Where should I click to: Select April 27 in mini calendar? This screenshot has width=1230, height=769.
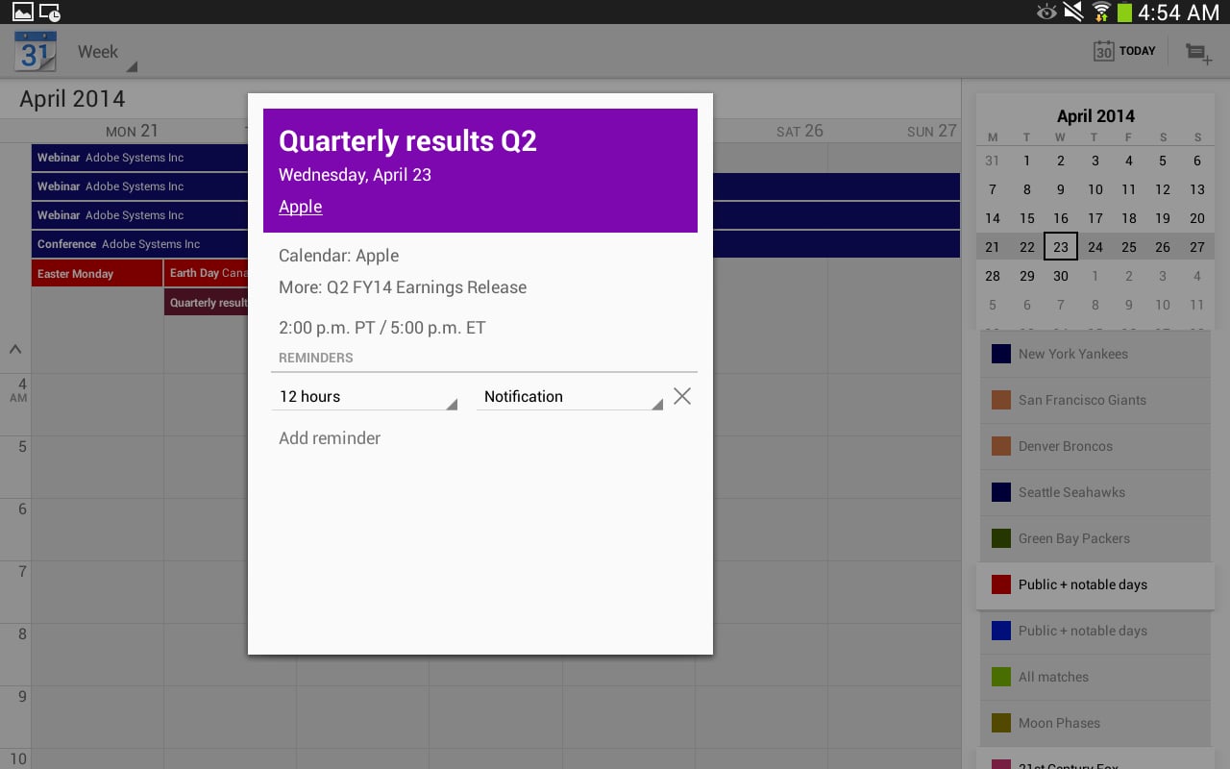pyautogui.click(x=1197, y=247)
